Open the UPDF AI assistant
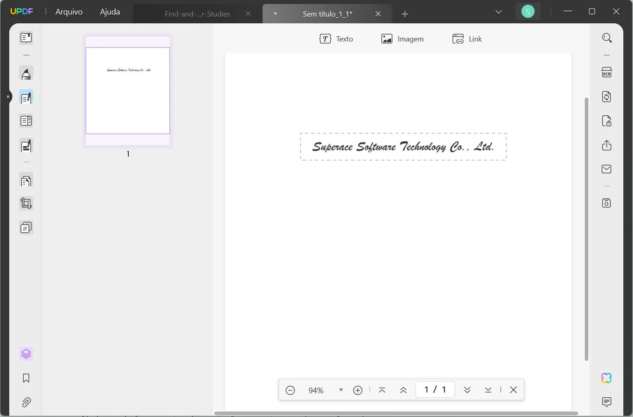 pos(606,378)
